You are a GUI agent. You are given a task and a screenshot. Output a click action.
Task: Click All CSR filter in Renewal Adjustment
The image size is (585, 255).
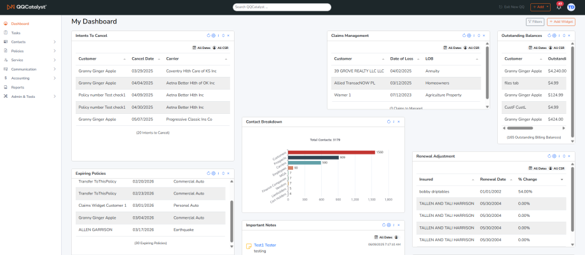click(556, 169)
